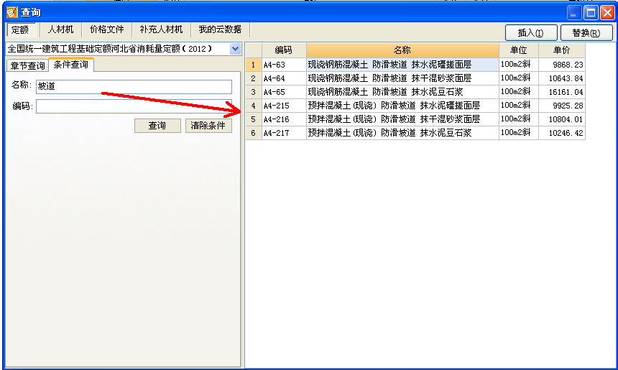Screen dimensions: 618x370
Task: Open the 我的云数据 tab
Action: pyautogui.click(x=220, y=29)
